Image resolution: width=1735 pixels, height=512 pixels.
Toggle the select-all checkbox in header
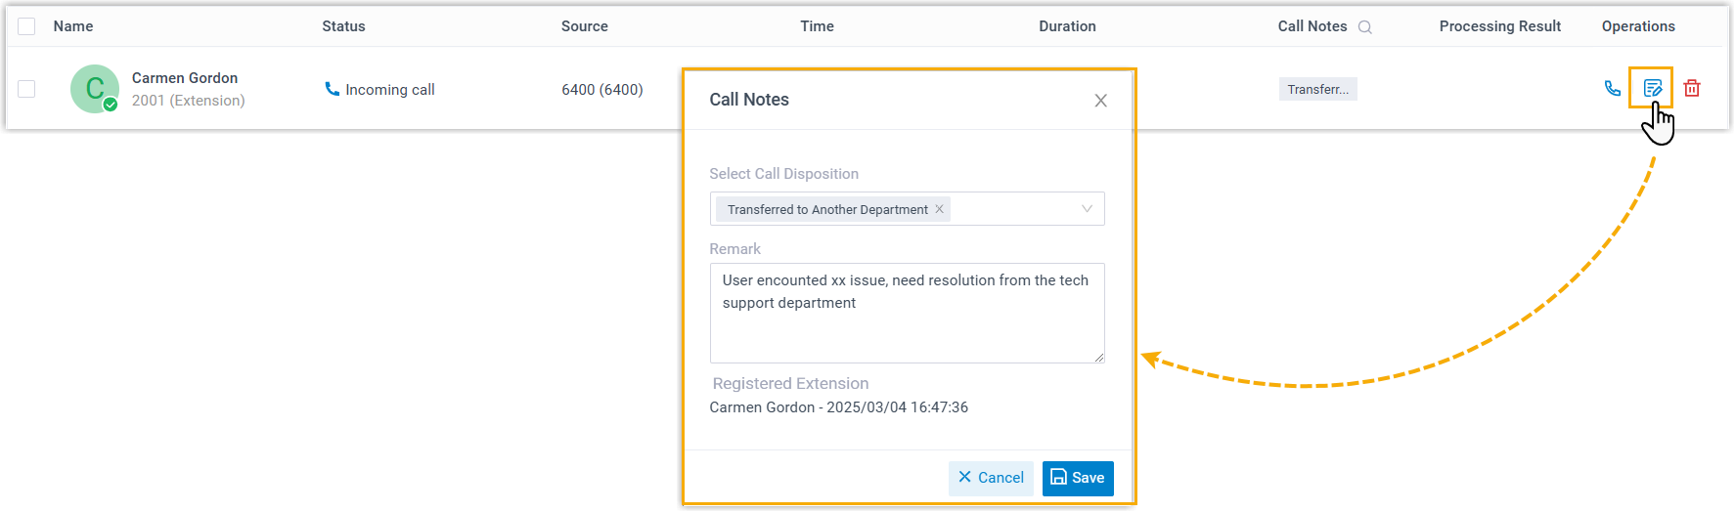coord(26,26)
